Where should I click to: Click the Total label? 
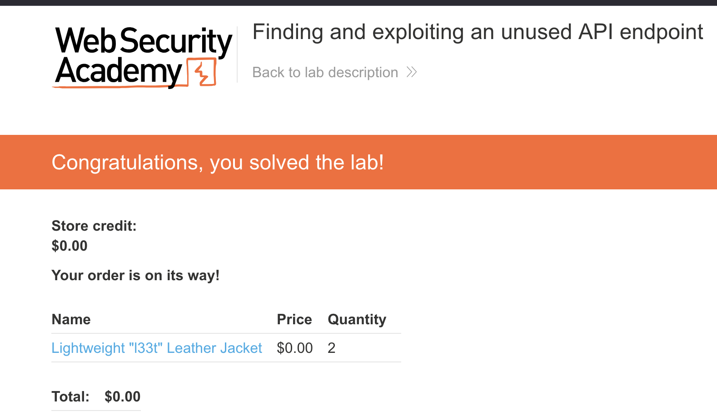coord(70,396)
